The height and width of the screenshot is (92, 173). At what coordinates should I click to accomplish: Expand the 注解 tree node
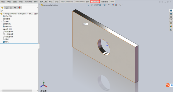pyautogui.click(x=1, y=21)
